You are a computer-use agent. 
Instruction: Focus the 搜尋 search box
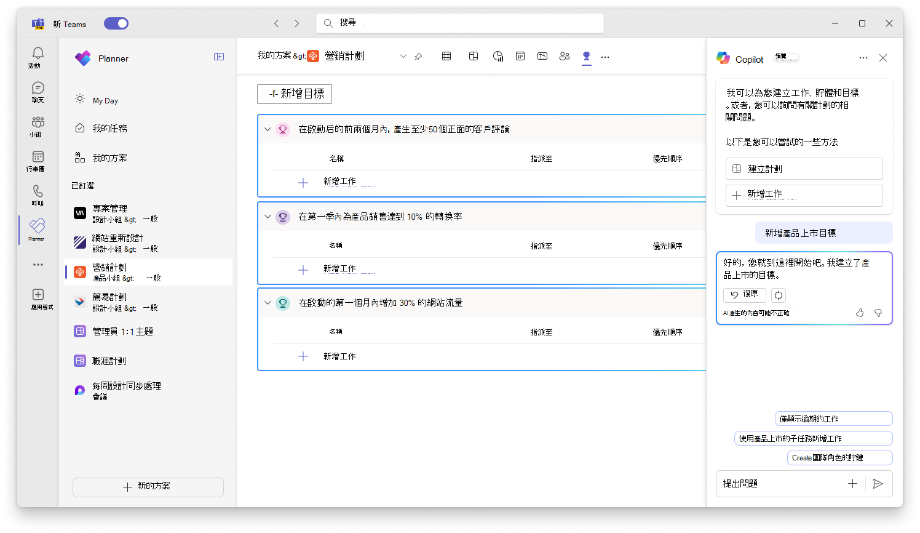click(460, 23)
